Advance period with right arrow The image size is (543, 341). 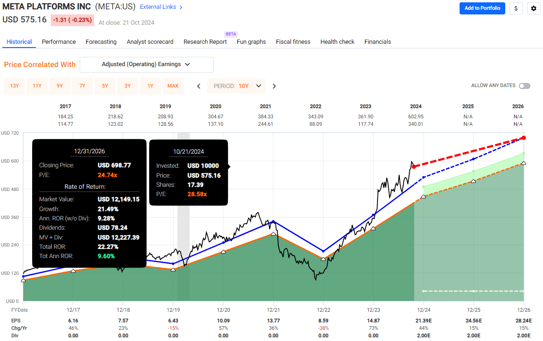(x=275, y=86)
